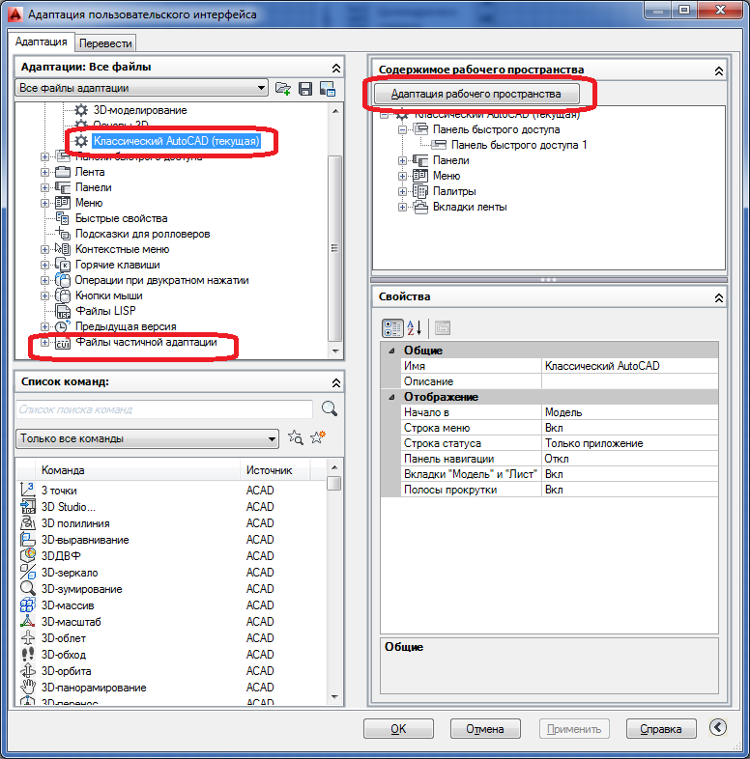The image size is (750, 759).
Task: Click the 3ДДВФ command icon
Action: 28,555
